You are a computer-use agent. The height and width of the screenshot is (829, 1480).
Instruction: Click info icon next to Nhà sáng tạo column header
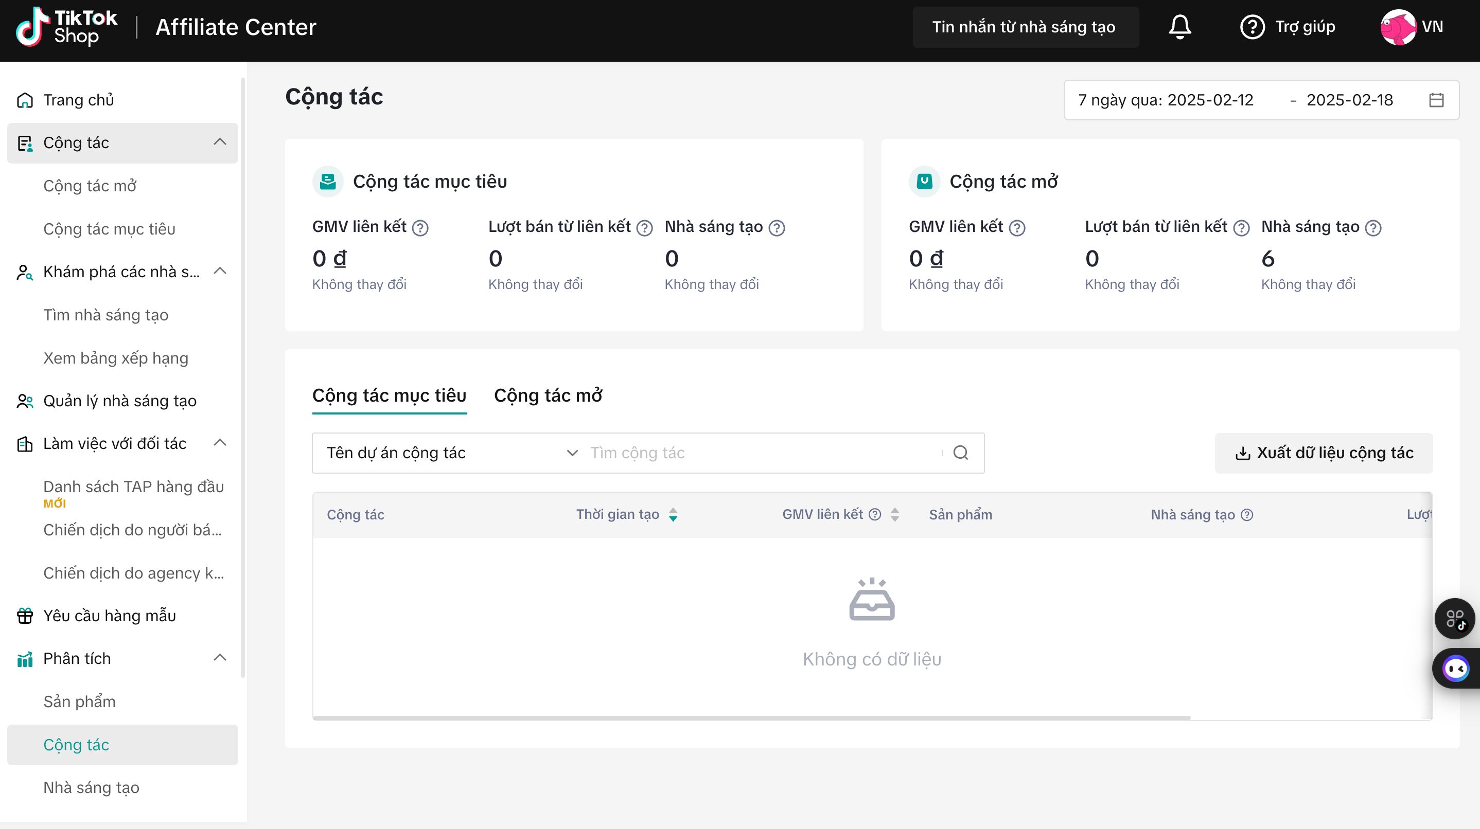click(1247, 515)
